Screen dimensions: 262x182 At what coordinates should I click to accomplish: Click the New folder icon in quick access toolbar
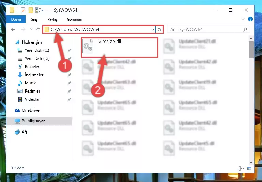tap(31, 10)
